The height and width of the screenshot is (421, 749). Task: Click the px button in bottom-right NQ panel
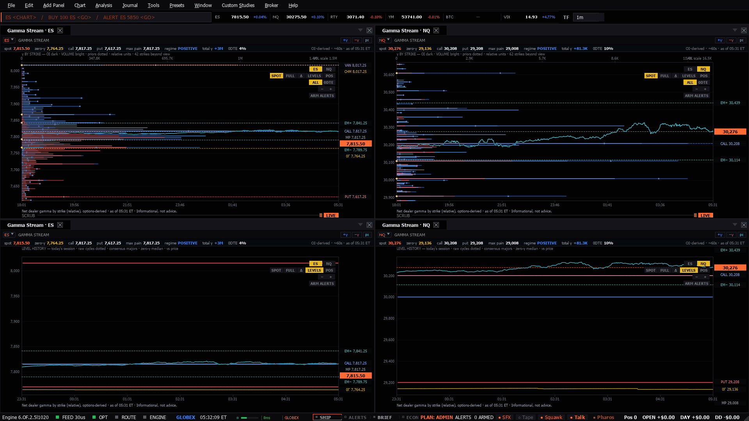tap(742, 235)
